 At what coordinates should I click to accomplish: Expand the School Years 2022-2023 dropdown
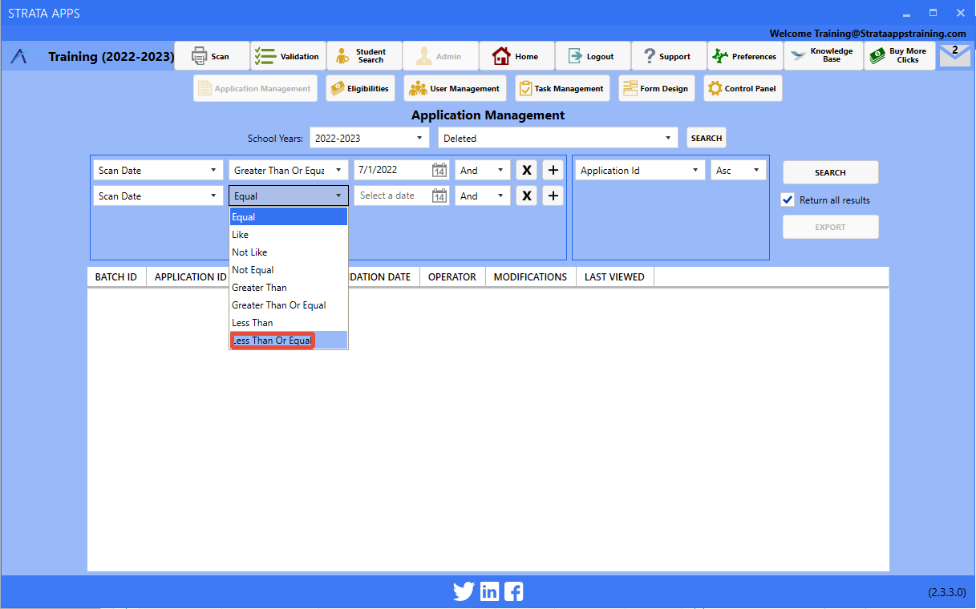370,138
